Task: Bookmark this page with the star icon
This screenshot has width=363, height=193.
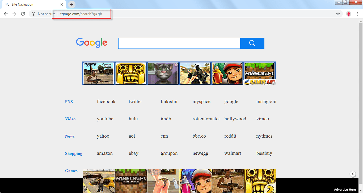Action: coord(338,14)
